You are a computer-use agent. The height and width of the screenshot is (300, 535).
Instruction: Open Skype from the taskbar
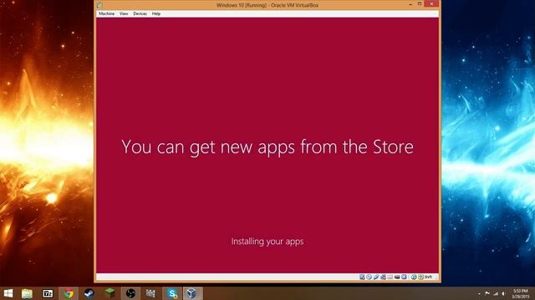[x=172, y=293]
